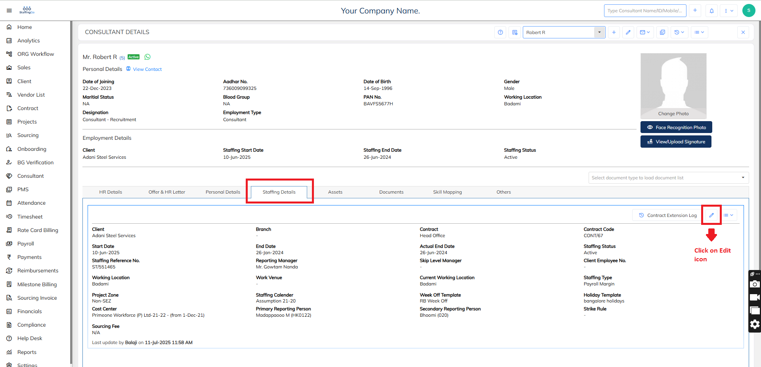Open Financials in the sidebar

click(x=29, y=312)
